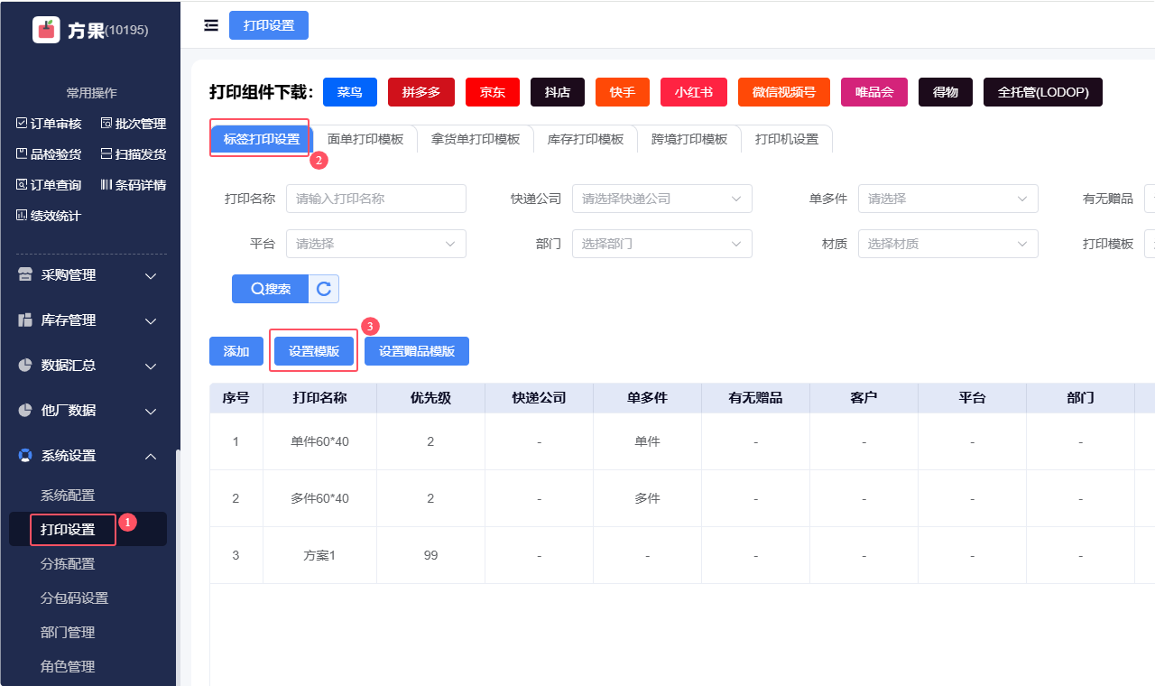Open 分拣配置 in the sidebar

tap(68, 564)
